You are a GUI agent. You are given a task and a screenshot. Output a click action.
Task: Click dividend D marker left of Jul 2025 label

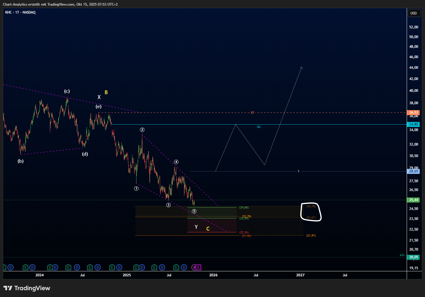162,267
